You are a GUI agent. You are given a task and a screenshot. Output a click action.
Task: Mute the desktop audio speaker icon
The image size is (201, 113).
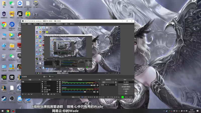(x=94, y=92)
